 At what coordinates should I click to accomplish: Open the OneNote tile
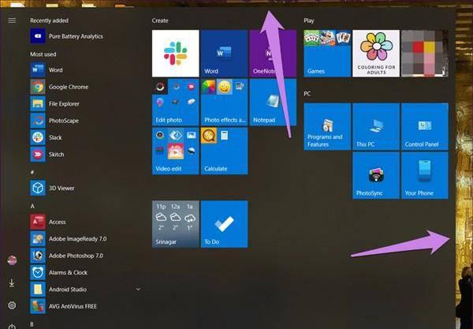(273, 54)
